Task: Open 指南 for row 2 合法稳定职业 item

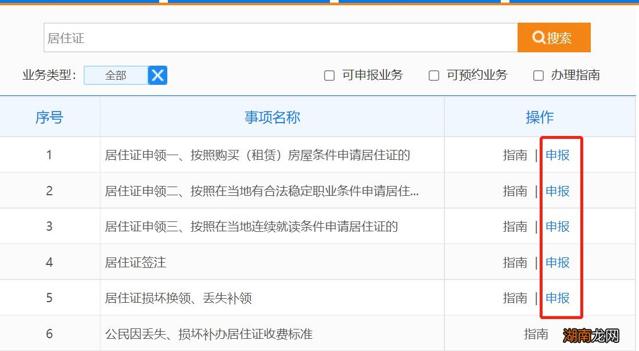Action: pos(515,191)
